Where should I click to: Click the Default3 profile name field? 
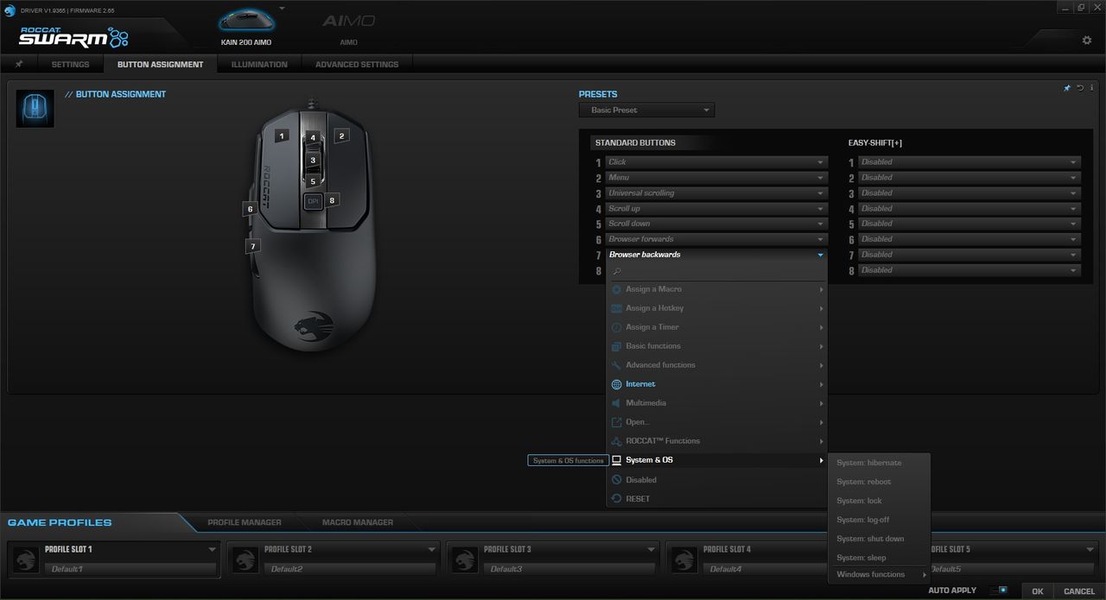(x=568, y=569)
